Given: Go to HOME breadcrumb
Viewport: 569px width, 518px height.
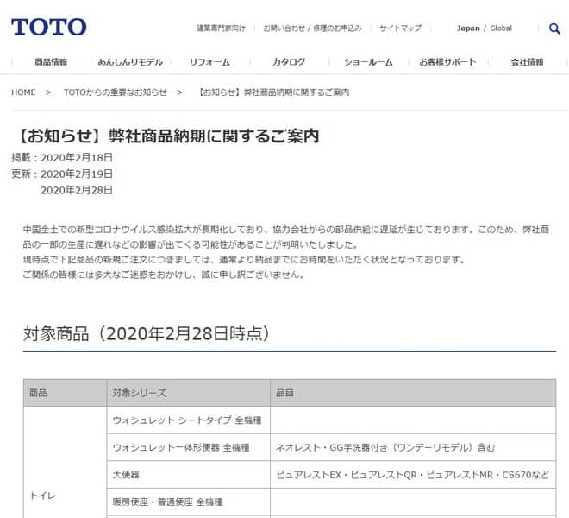Looking at the screenshot, I should click(23, 92).
